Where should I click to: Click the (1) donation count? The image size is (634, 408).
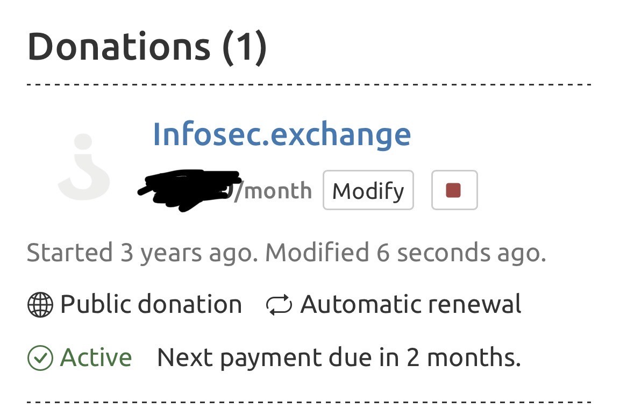(244, 46)
